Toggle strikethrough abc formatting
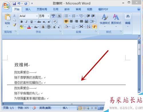The width and height of the screenshot is (143, 112). click(x=39, y=22)
